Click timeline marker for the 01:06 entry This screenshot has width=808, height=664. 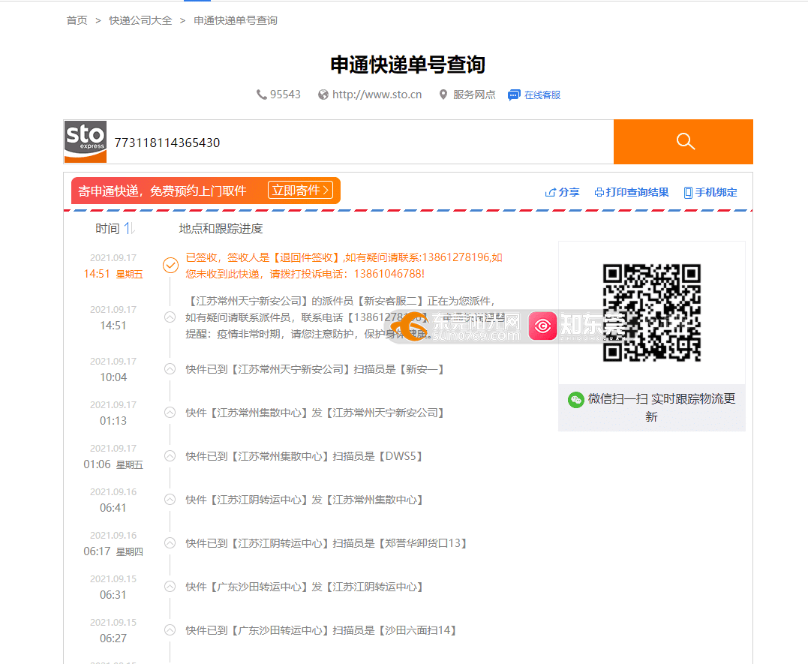click(170, 455)
